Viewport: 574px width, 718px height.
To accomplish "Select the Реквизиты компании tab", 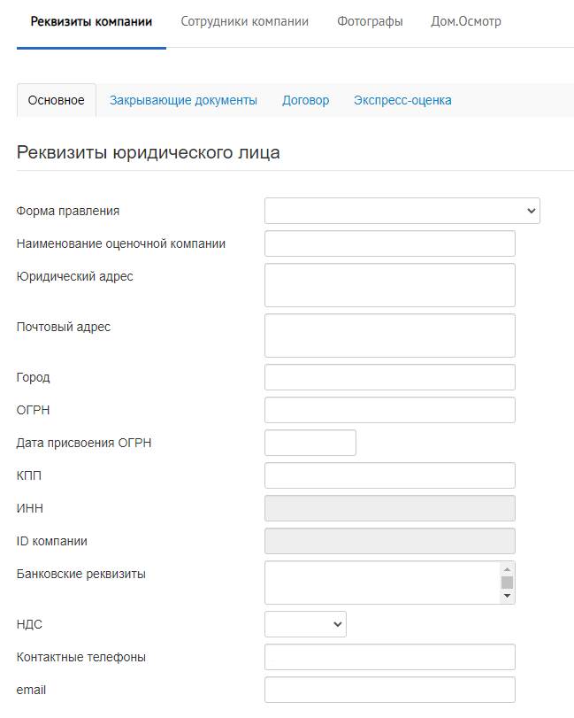I will tap(91, 21).
